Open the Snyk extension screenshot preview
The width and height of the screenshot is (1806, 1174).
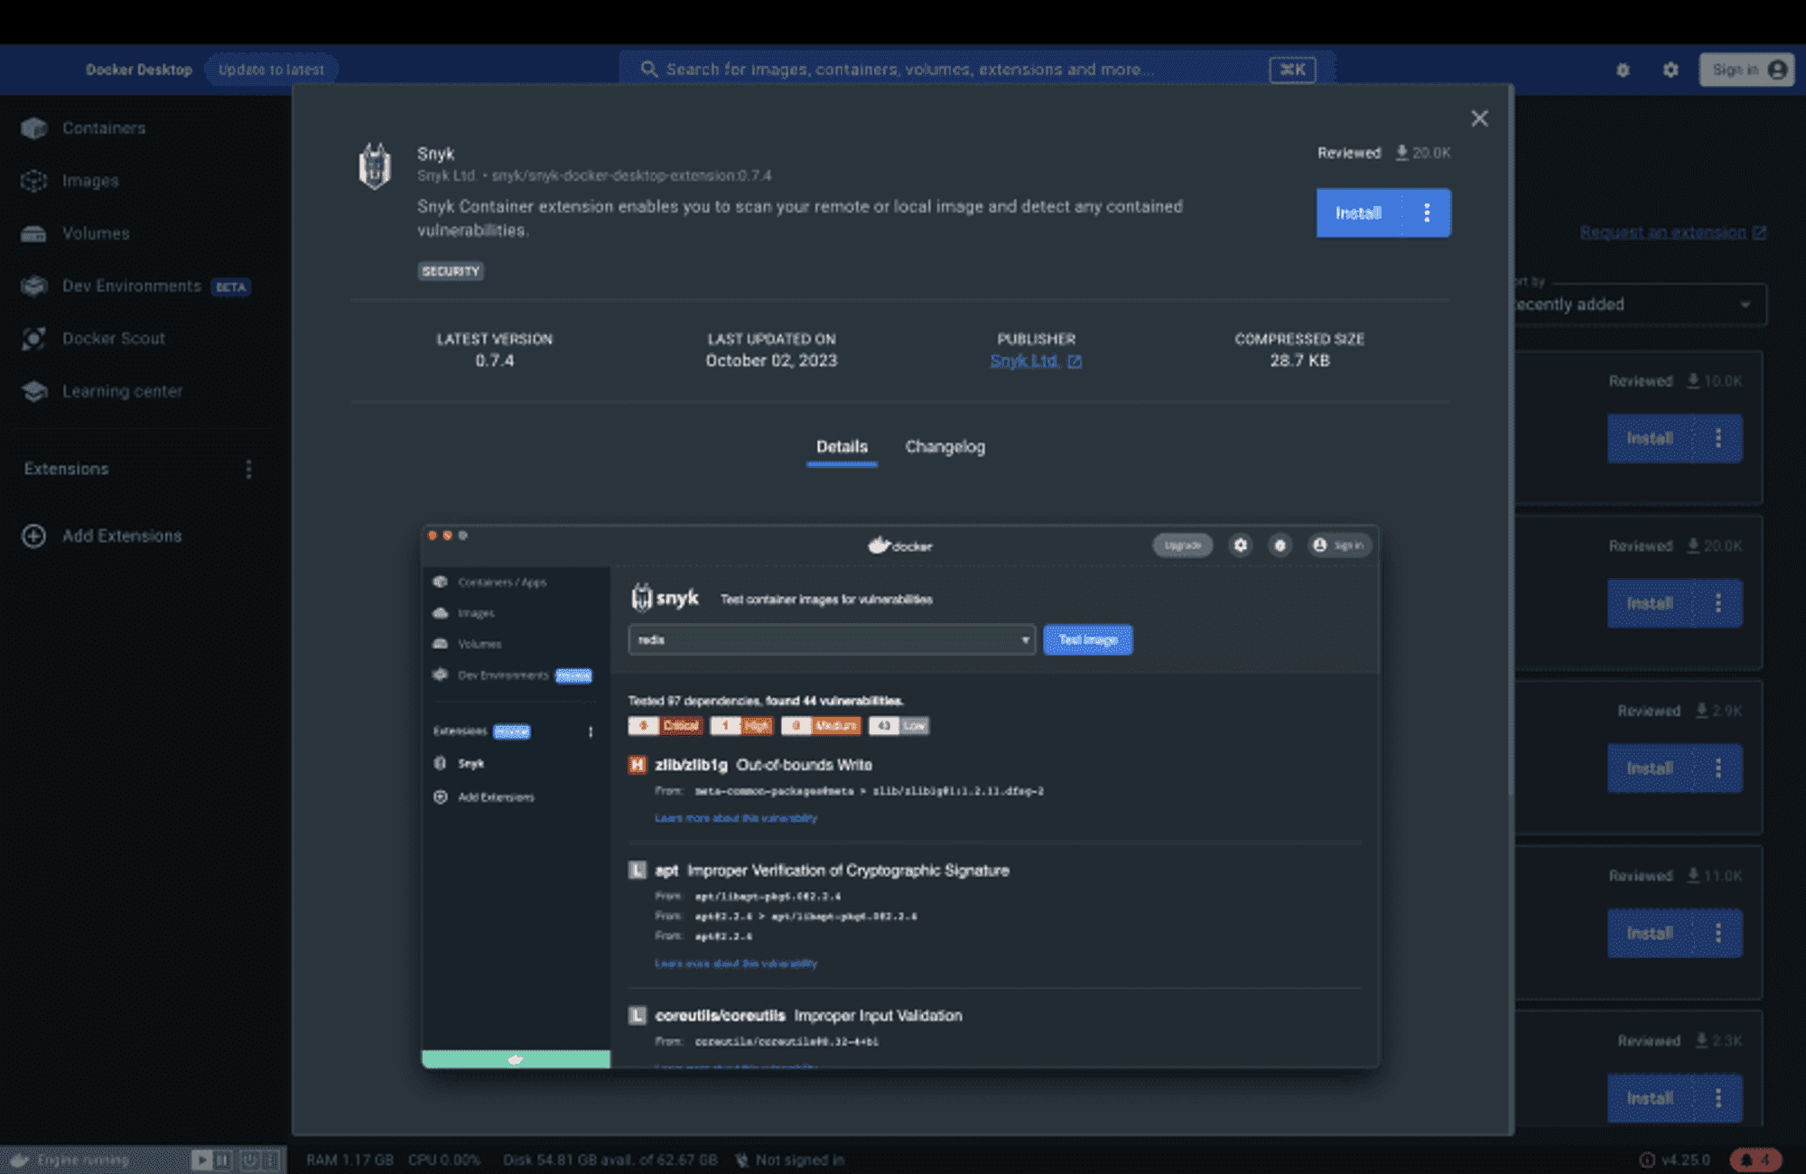[x=900, y=797]
